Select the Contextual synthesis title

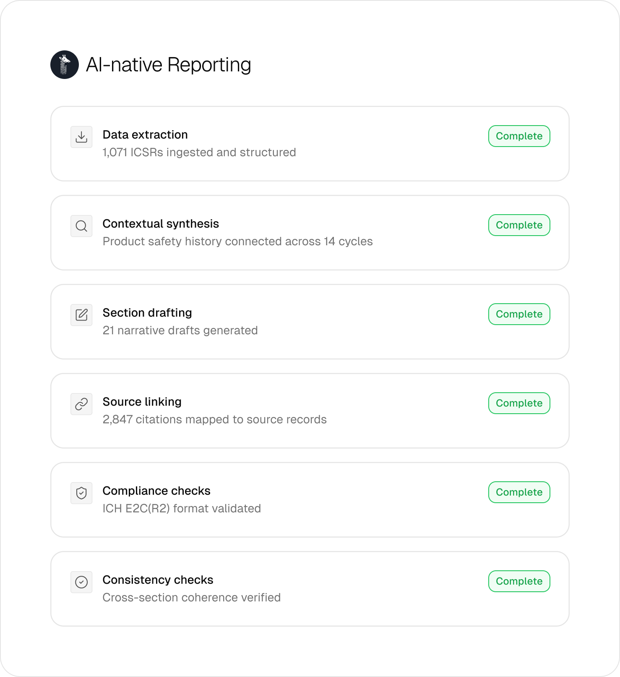[161, 224]
